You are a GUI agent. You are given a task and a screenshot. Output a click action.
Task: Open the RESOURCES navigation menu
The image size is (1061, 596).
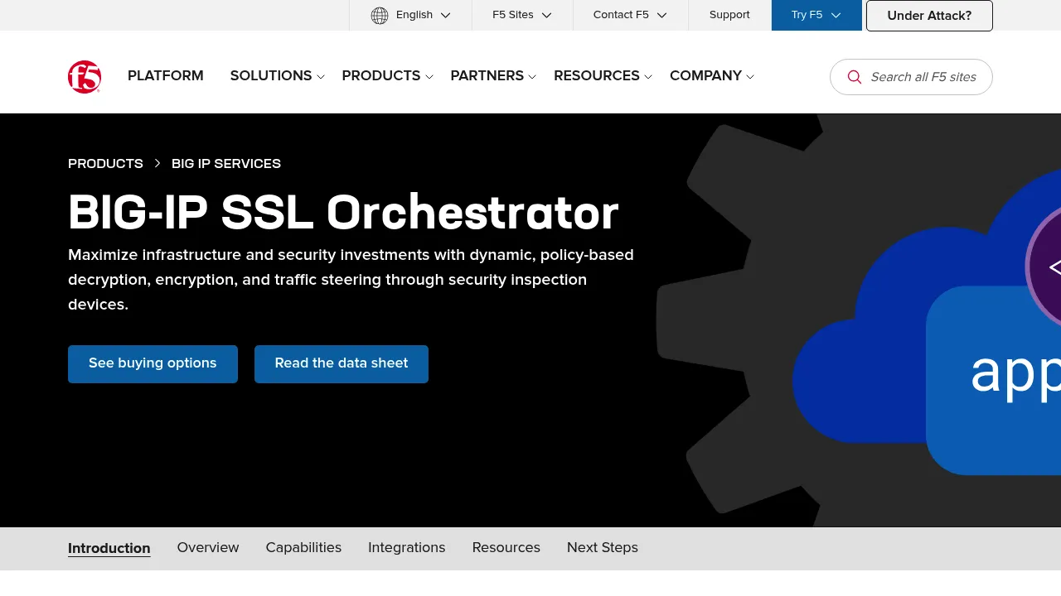[x=603, y=76]
